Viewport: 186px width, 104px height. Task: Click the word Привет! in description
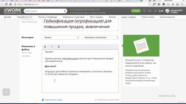tap(49, 52)
